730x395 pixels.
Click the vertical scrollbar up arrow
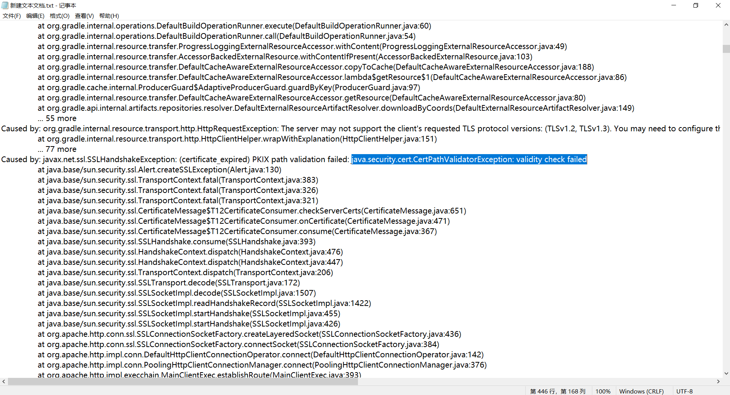726,25
